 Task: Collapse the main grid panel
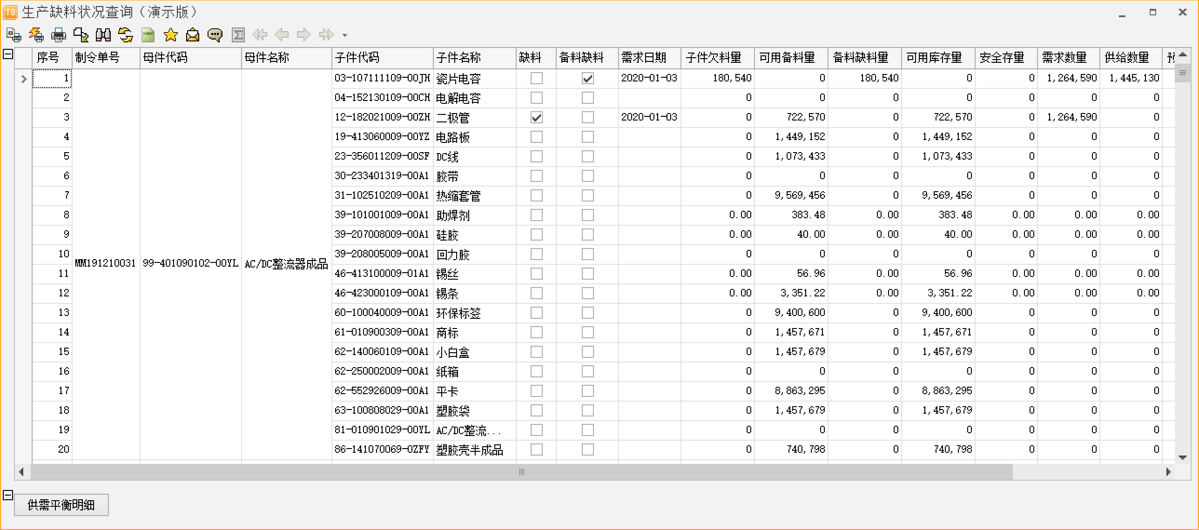(8, 54)
